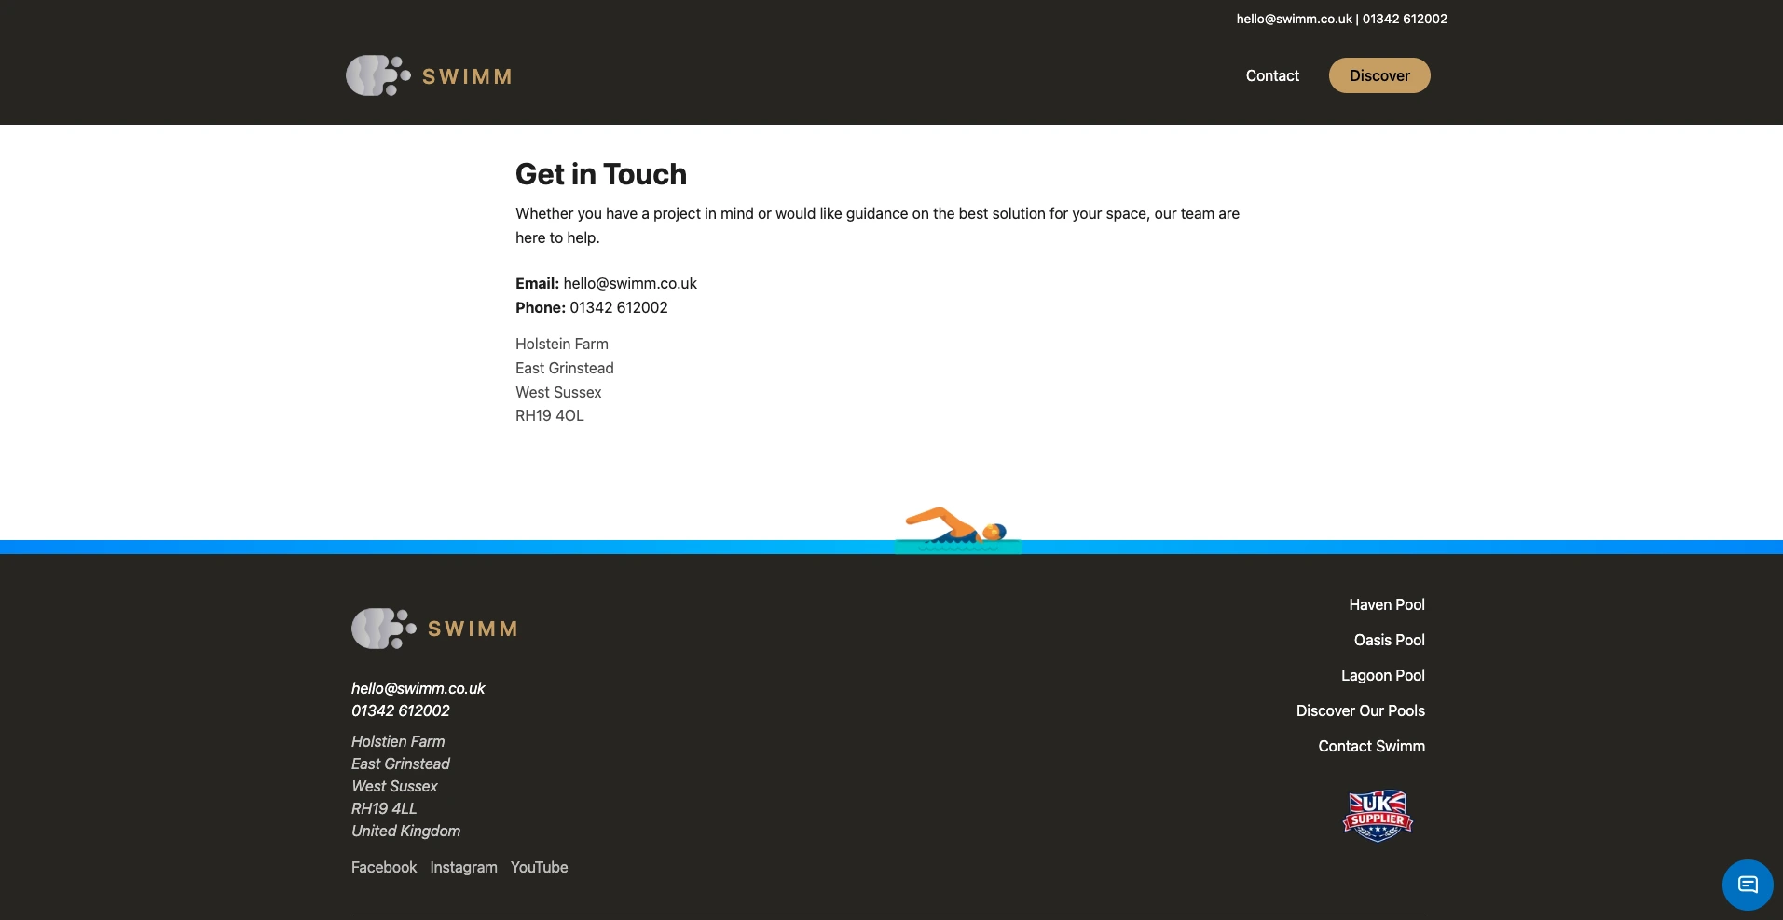This screenshot has width=1783, height=920.
Task: Click the RH19 4OL postcode text
Action: (x=550, y=415)
